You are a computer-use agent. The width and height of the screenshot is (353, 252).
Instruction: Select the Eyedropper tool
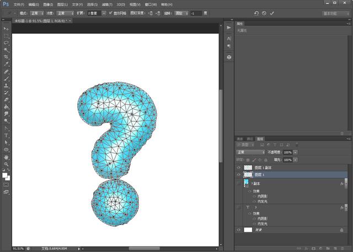(x=6, y=64)
